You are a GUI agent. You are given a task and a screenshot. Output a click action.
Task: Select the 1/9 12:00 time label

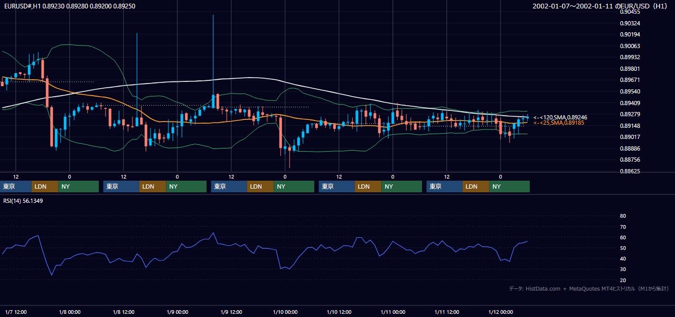tap(231, 312)
